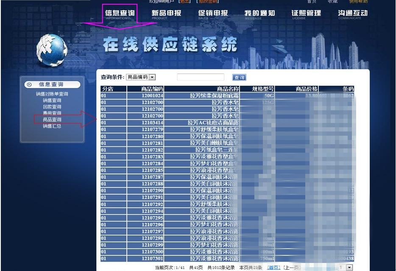This screenshot has height=271, width=396.
Task: Open 销售对账单查询 in the sidebar
Action: click(x=52, y=94)
